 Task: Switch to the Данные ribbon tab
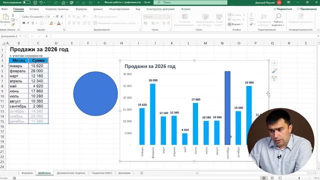(x=98, y=9)
